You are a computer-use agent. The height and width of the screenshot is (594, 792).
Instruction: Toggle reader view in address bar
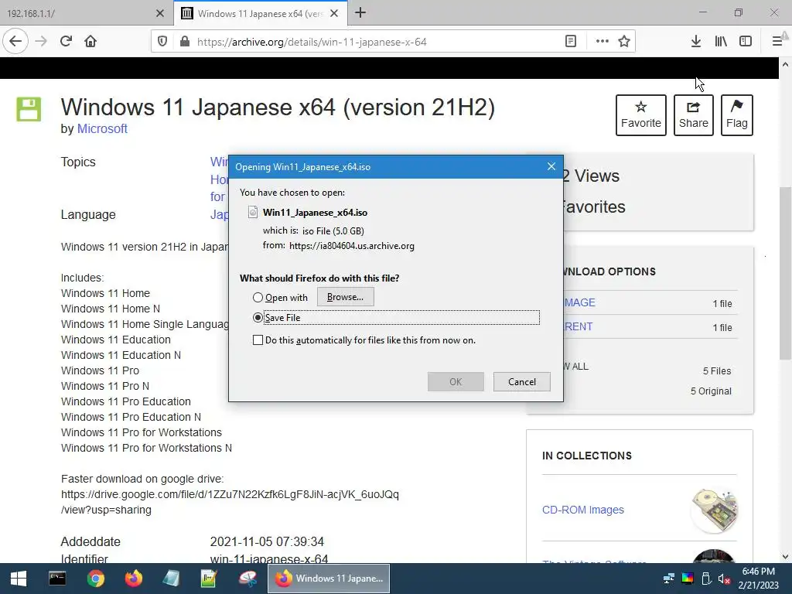pos(571,42)
